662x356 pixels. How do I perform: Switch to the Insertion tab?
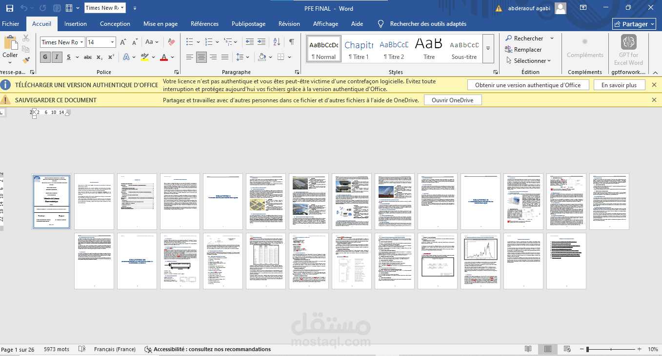76,24
